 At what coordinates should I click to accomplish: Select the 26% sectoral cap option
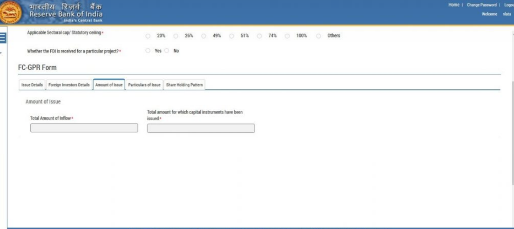pos(176,36)
